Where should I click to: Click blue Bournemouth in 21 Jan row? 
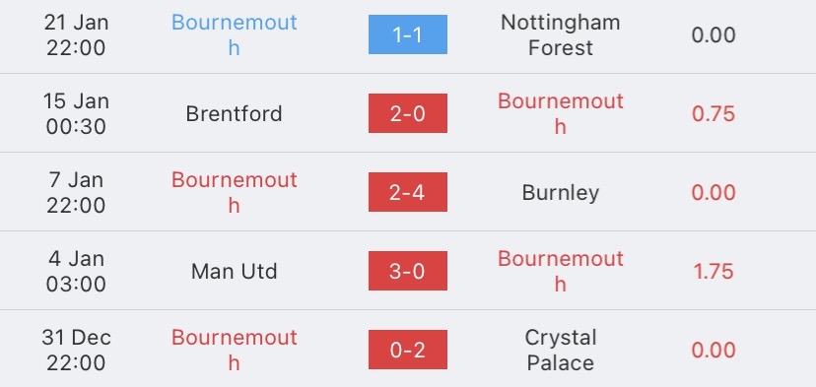click(x=235, y=34)
